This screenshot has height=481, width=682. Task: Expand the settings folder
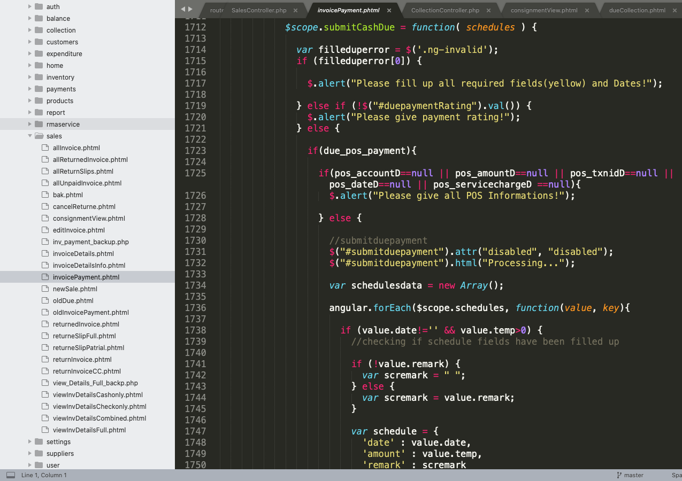(30, 442)
